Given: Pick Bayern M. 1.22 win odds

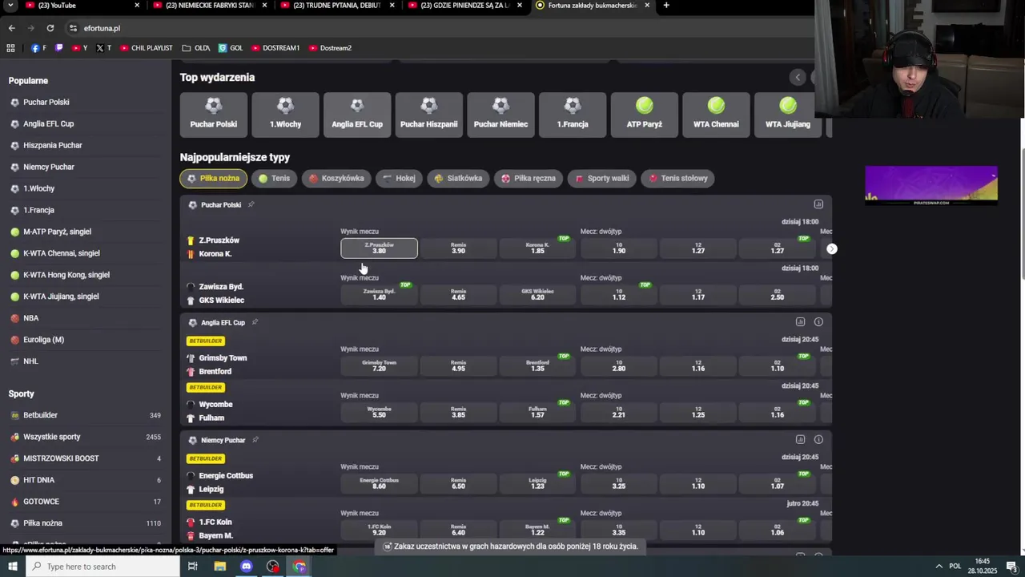Looking at the screenshot, I should point(537,531).
